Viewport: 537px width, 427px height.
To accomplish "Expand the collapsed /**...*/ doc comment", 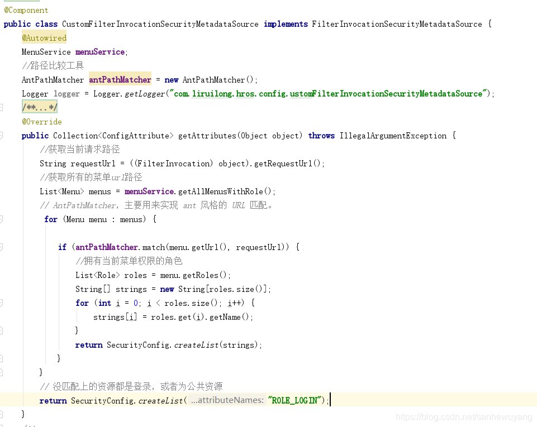I will [x=39, y=107].
